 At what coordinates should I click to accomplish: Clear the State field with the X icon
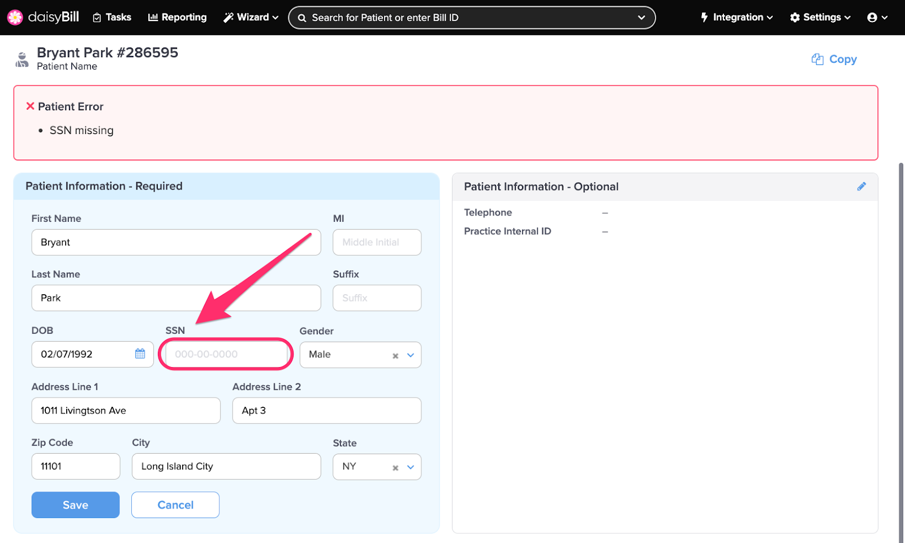pos(395,467)
